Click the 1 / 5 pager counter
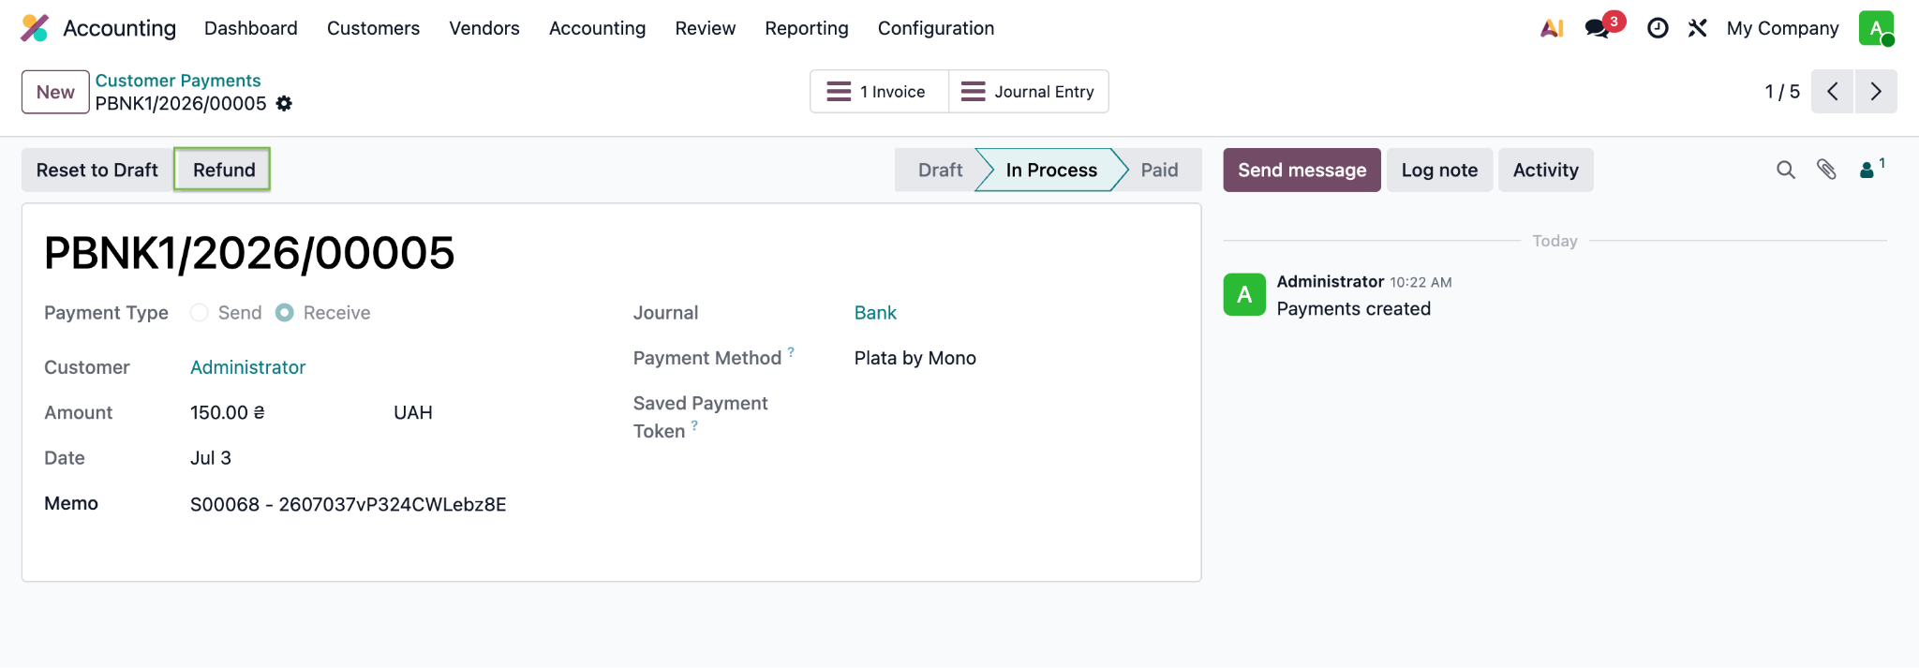The height and width of the screenshot is (668, 1919). 1782,92
